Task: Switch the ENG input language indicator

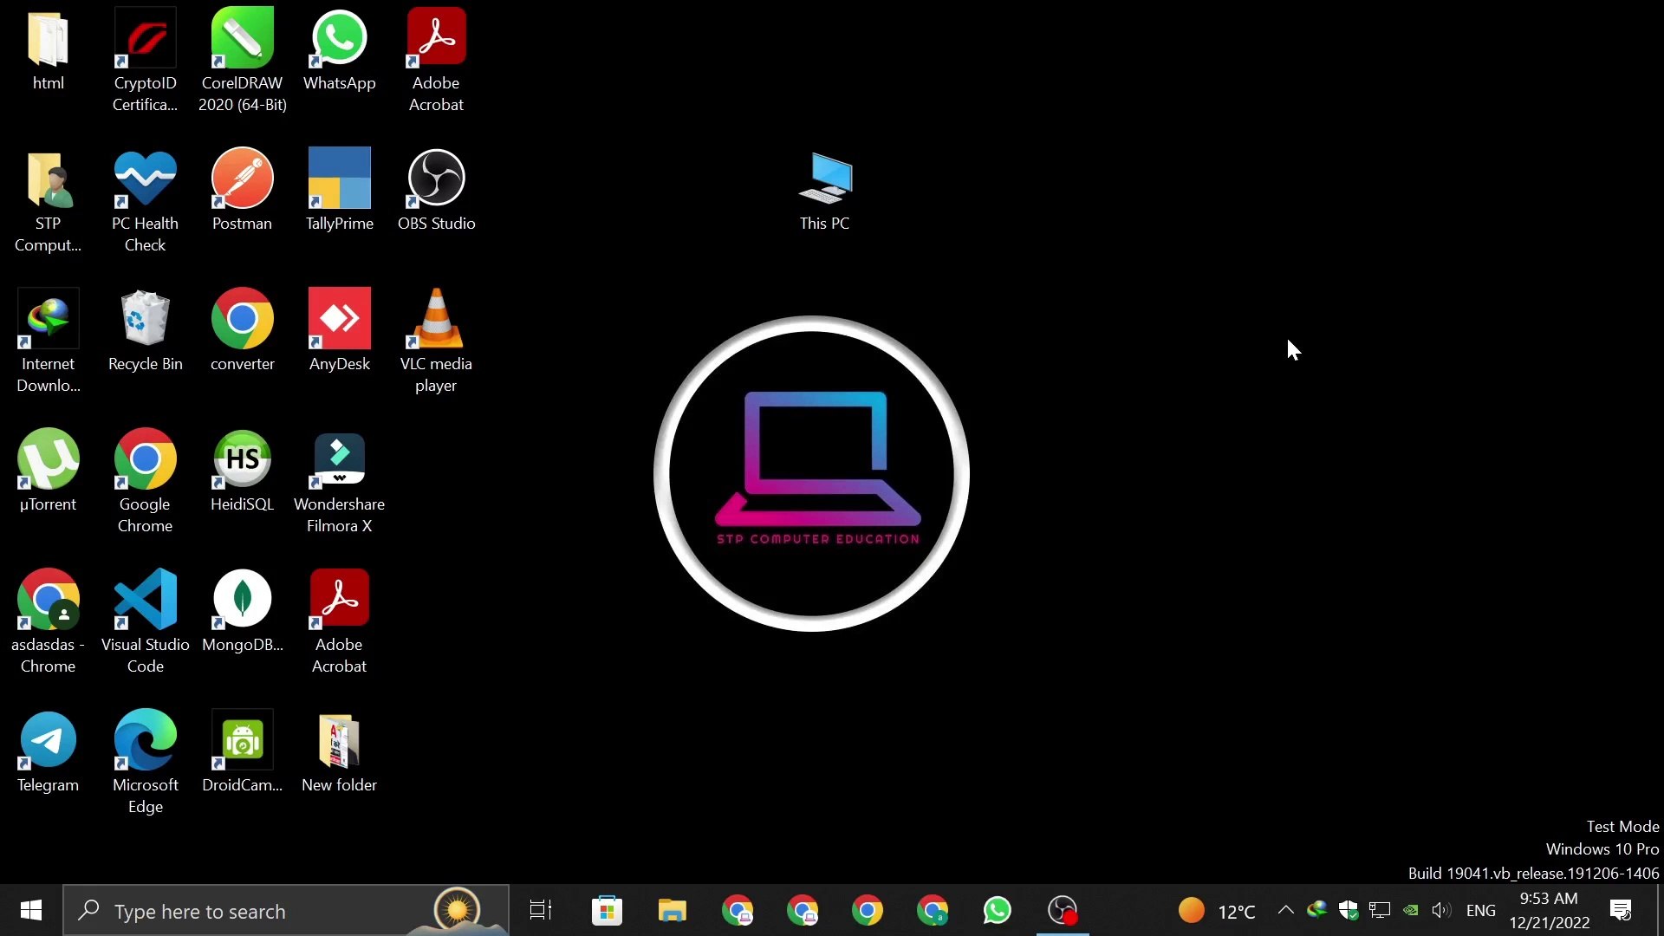Action: [1480, 910]
